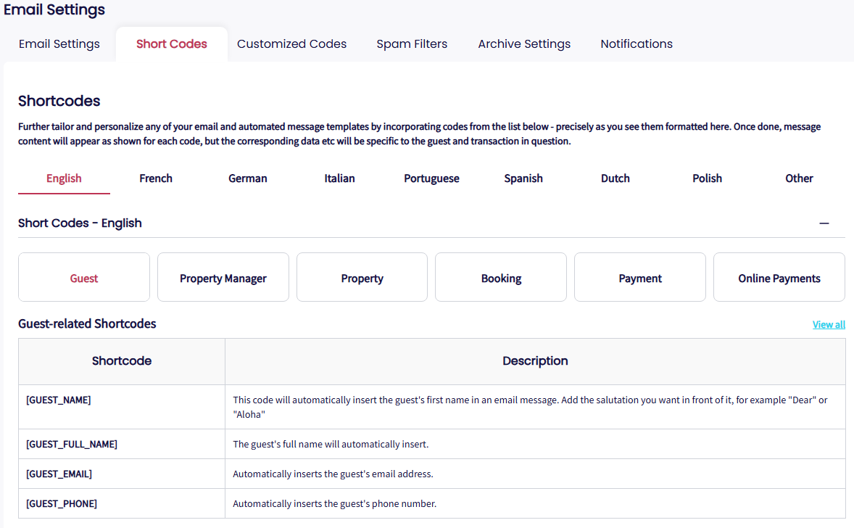The image size is (854, 528).
Task: Open the Other languages tab
Action: [799, 178]
